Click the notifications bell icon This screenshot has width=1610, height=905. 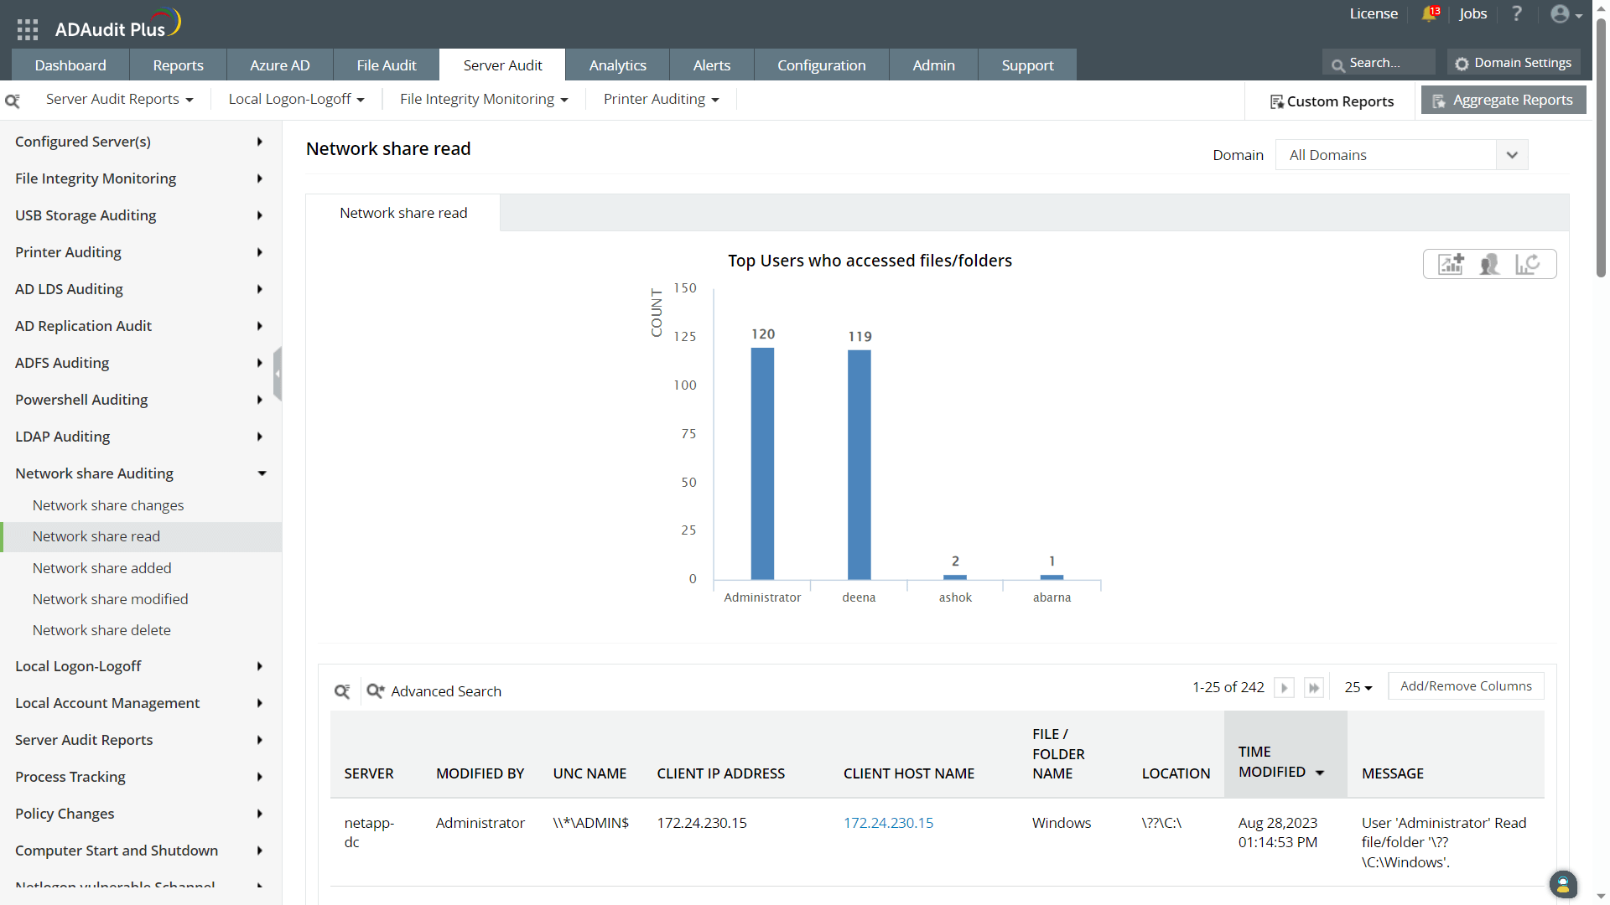click(x=1430, y=13)
